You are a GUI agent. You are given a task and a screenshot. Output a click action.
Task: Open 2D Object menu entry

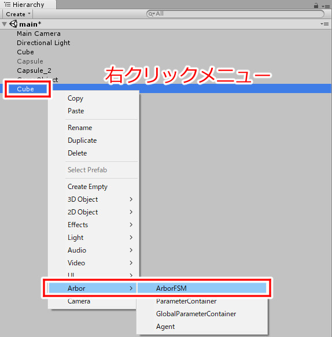(x=94, y=212)
